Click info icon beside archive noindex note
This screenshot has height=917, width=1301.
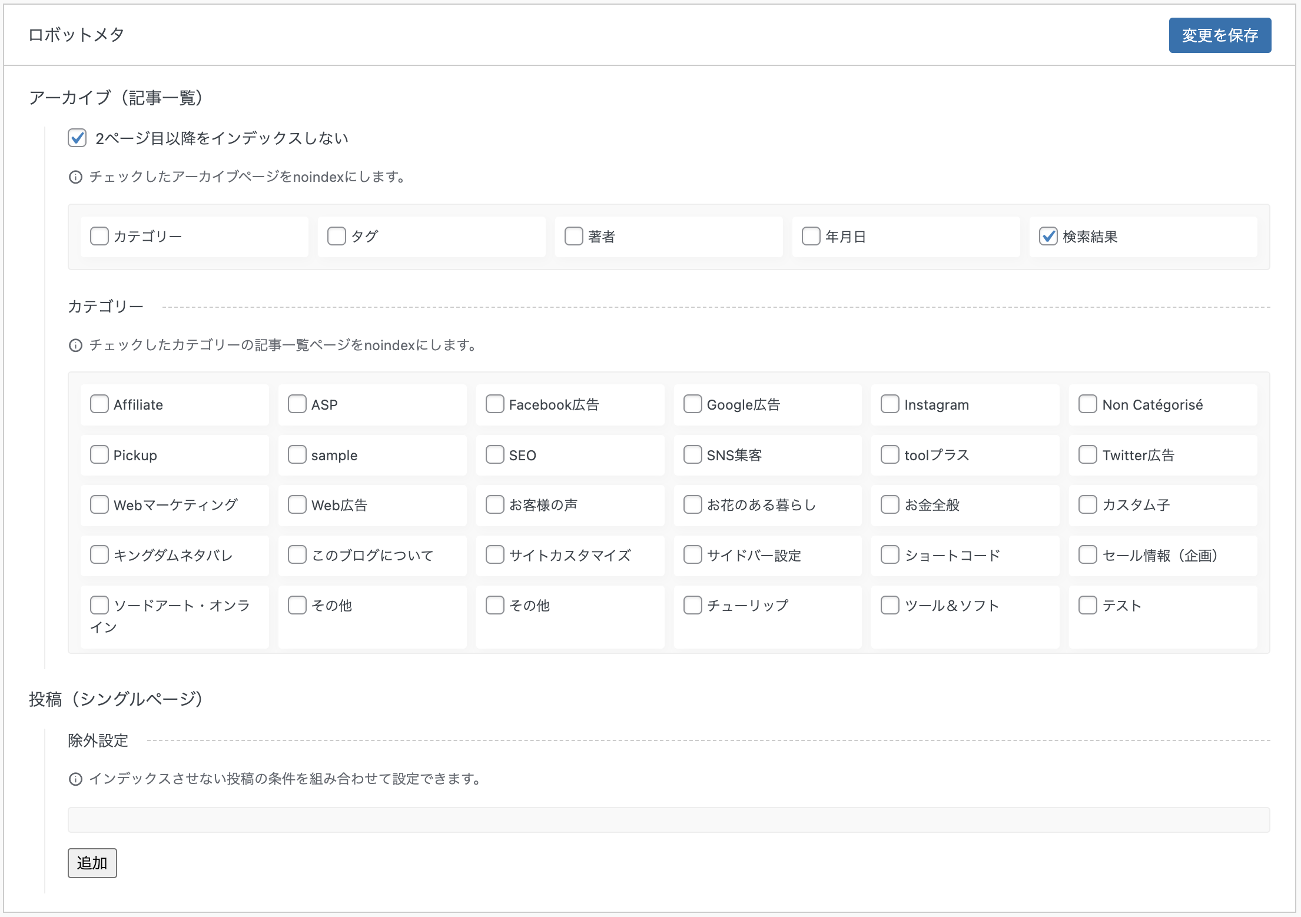75,177
